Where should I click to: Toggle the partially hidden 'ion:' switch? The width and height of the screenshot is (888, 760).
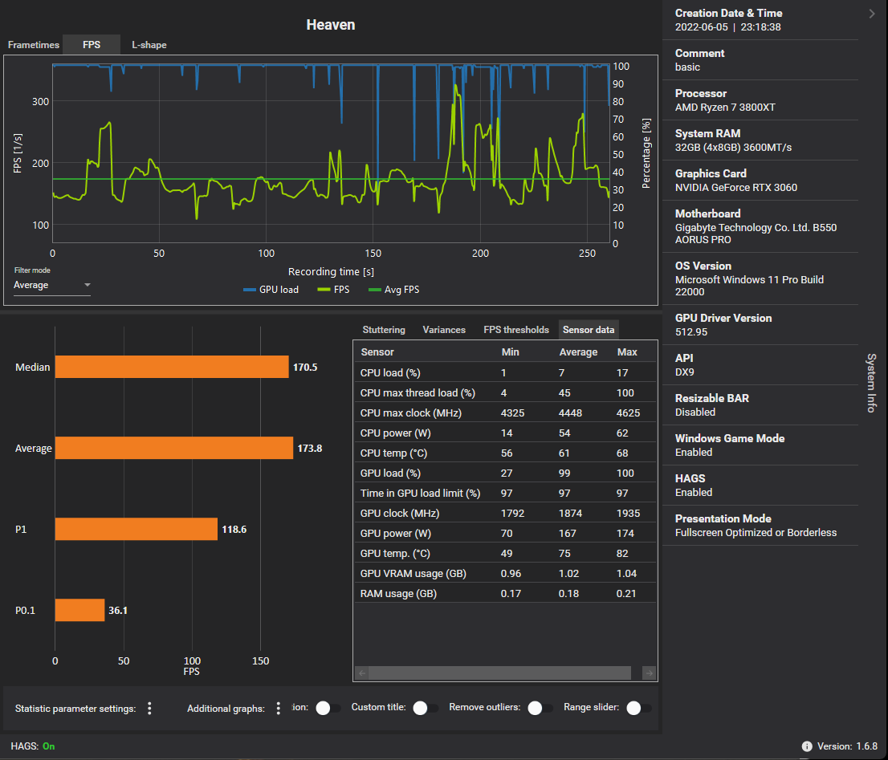[x=328, y=708]
